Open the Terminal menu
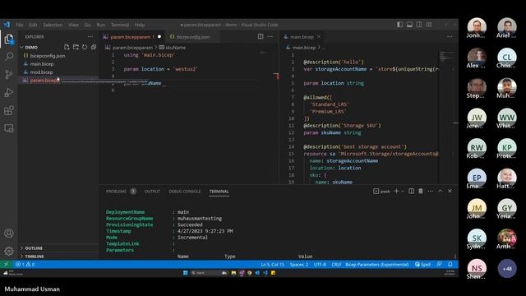Screen dimensions: 526x296 [120, 25]
